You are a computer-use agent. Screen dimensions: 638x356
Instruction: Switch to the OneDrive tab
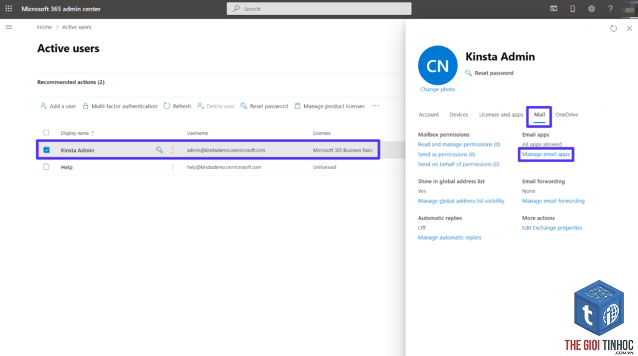566,115
